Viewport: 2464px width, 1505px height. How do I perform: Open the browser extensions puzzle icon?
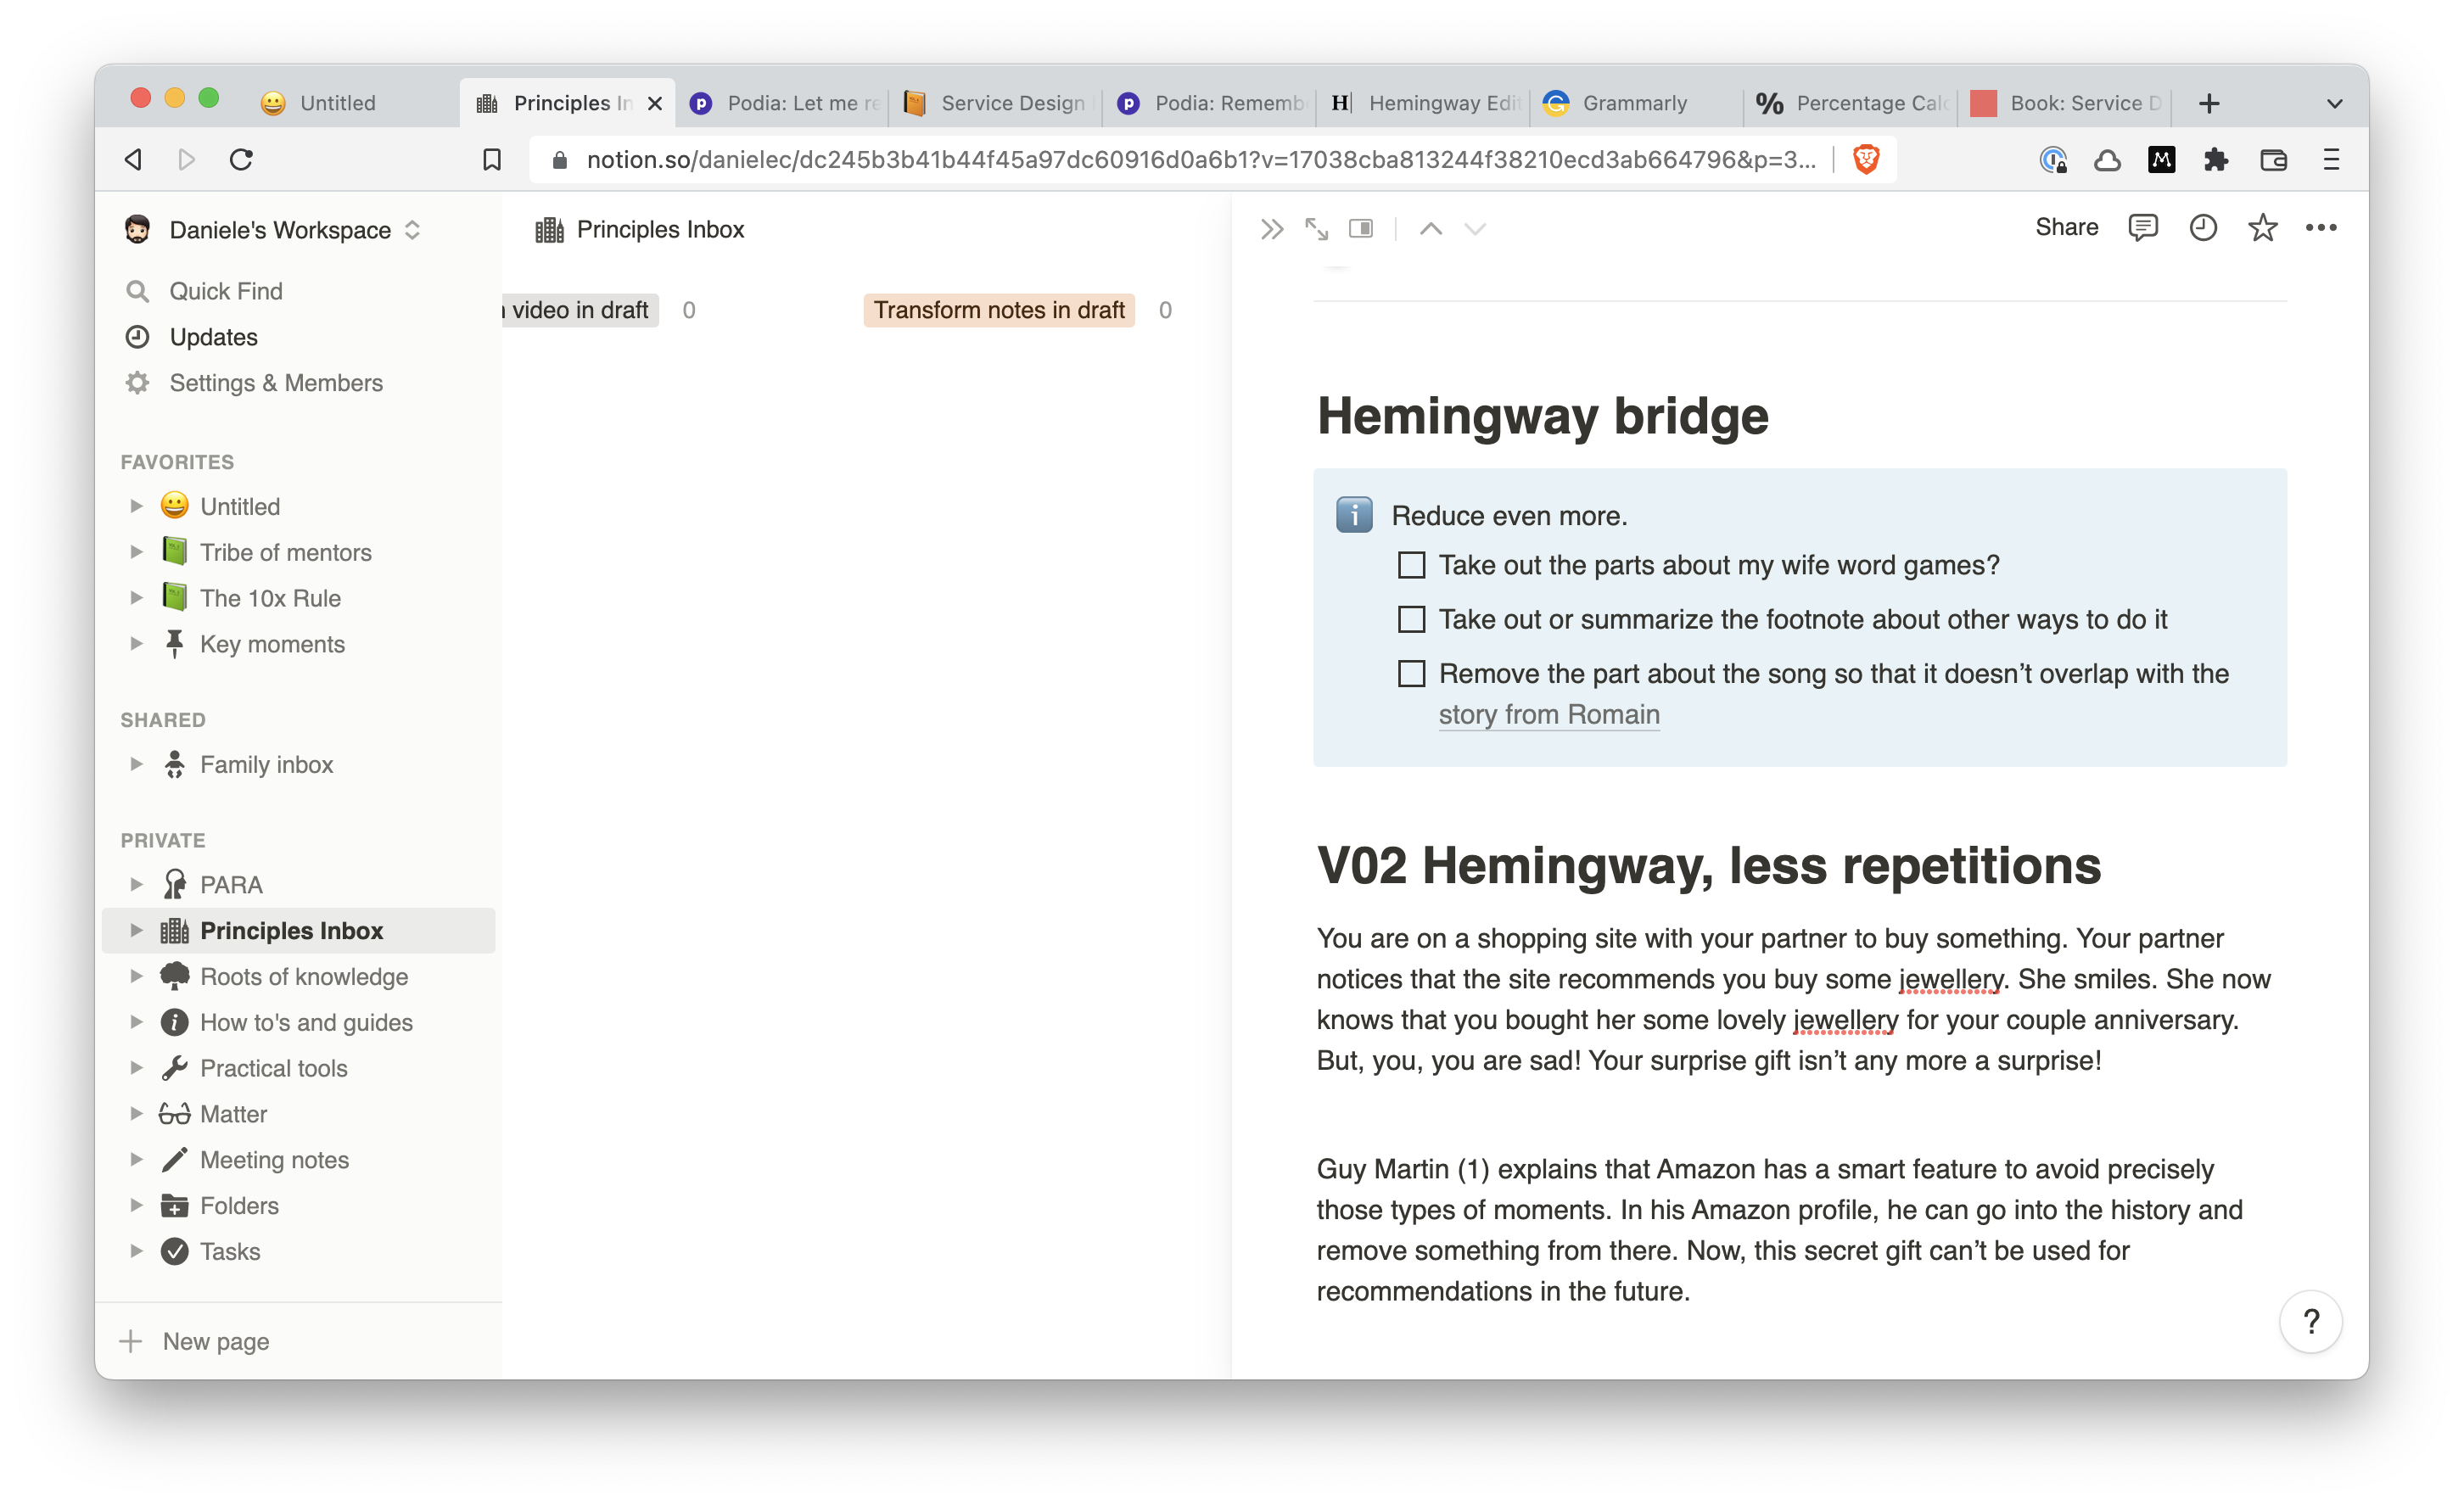click(x=2216, y=160)
